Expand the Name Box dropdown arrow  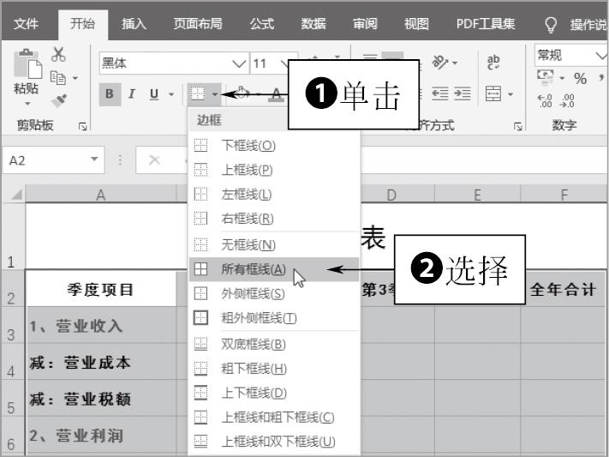pyautogui.click(x=94, y=160)
